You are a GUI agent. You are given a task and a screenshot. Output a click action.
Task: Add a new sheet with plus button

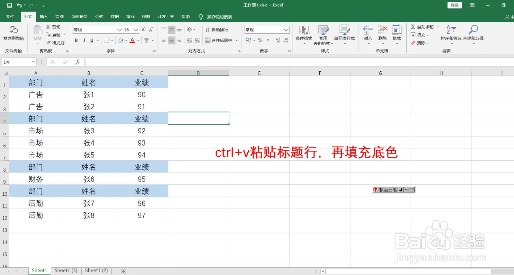[123, 271]
